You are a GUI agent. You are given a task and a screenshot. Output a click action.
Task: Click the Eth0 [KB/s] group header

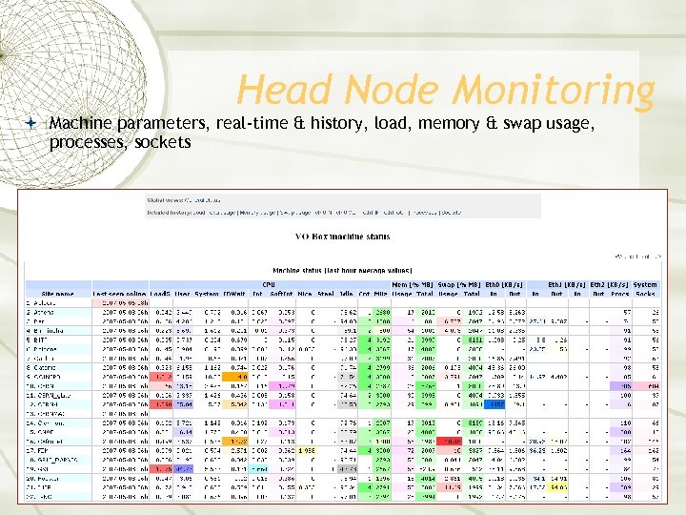504,284
